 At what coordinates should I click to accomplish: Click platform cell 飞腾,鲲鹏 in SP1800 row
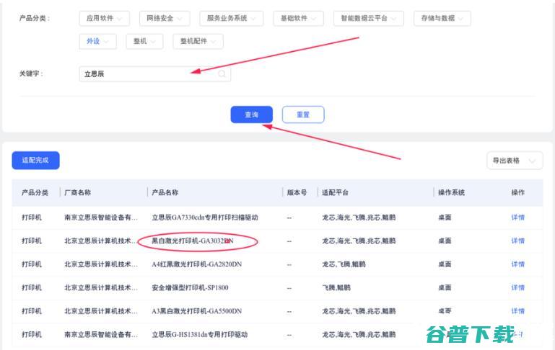point(336,287)
